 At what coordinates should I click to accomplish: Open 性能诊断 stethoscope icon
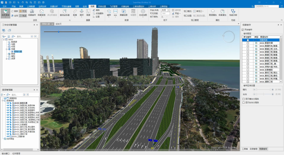click(x=233, y=13)
